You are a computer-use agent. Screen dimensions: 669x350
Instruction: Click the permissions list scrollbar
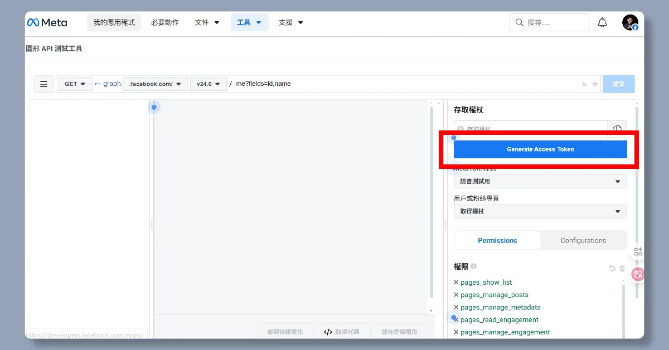coord(623,312)
